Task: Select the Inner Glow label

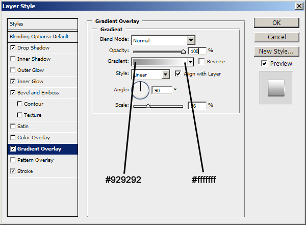Action: click(x=30, y=82)
